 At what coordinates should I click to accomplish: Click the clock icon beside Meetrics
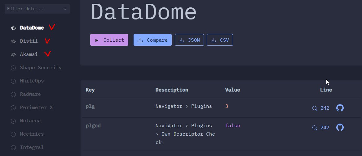13,134
